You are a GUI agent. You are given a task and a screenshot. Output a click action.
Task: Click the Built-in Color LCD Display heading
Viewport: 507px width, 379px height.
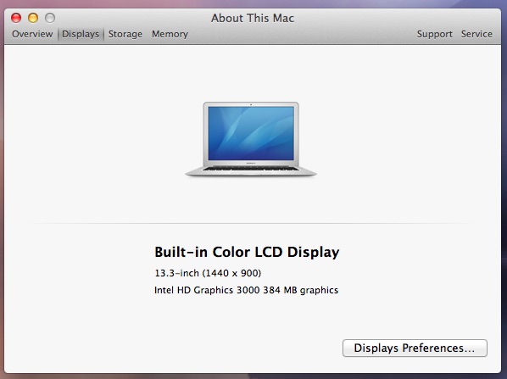(x=247, y=252)
